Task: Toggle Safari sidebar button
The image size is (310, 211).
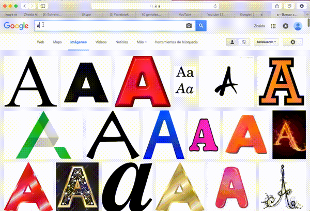Action: coord(43,6)
